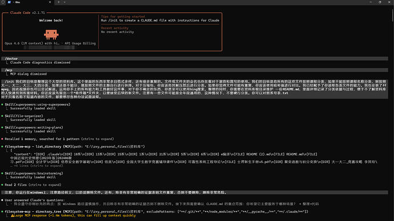Click 'Successfully loaded skill' under brainstorming
Image resolution: width=394 pixels, height=221 pixels.
tap(33, 177)
